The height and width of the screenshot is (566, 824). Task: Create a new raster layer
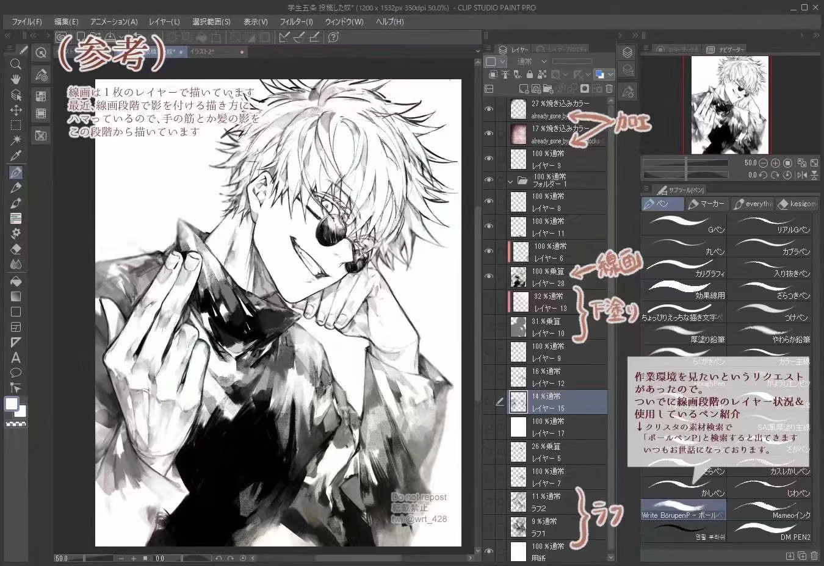click(523, 88)
